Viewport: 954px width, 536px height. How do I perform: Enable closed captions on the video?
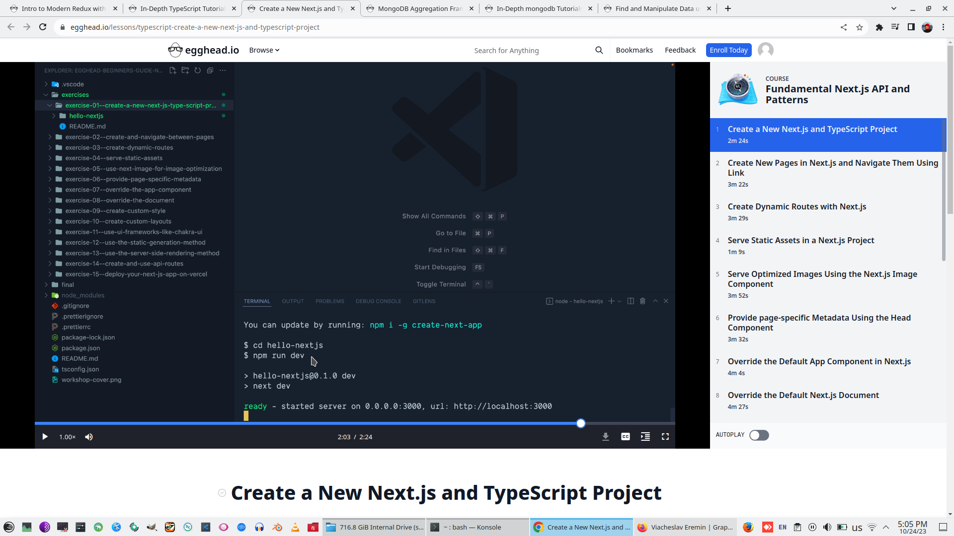pyautogui.click(x=625, y=436)
